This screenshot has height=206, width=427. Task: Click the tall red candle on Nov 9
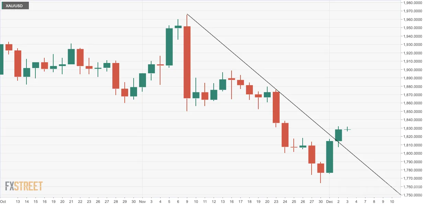point(187,62)
